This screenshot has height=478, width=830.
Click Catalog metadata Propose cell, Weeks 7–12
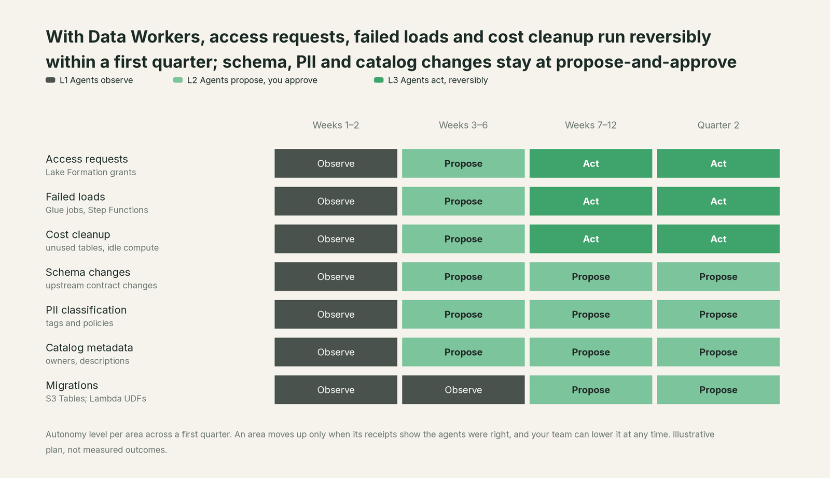click(x=591, y=352)
